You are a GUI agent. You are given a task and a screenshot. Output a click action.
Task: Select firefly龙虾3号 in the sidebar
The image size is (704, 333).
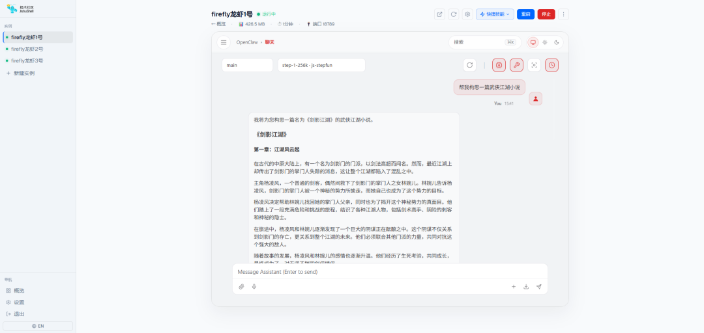[38, 60]
